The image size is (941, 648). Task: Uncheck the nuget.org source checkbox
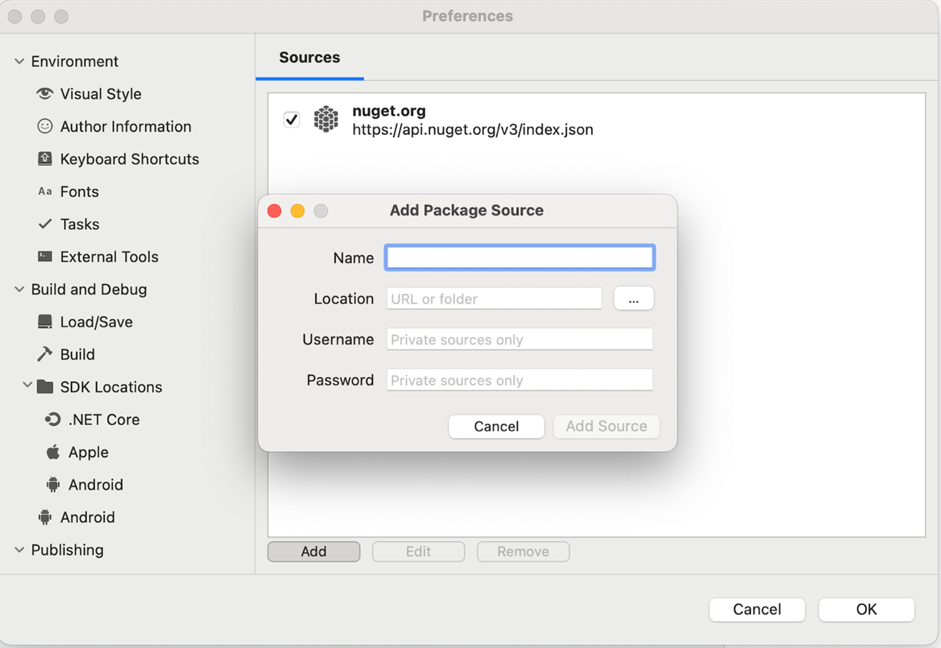tap(291, 119)
